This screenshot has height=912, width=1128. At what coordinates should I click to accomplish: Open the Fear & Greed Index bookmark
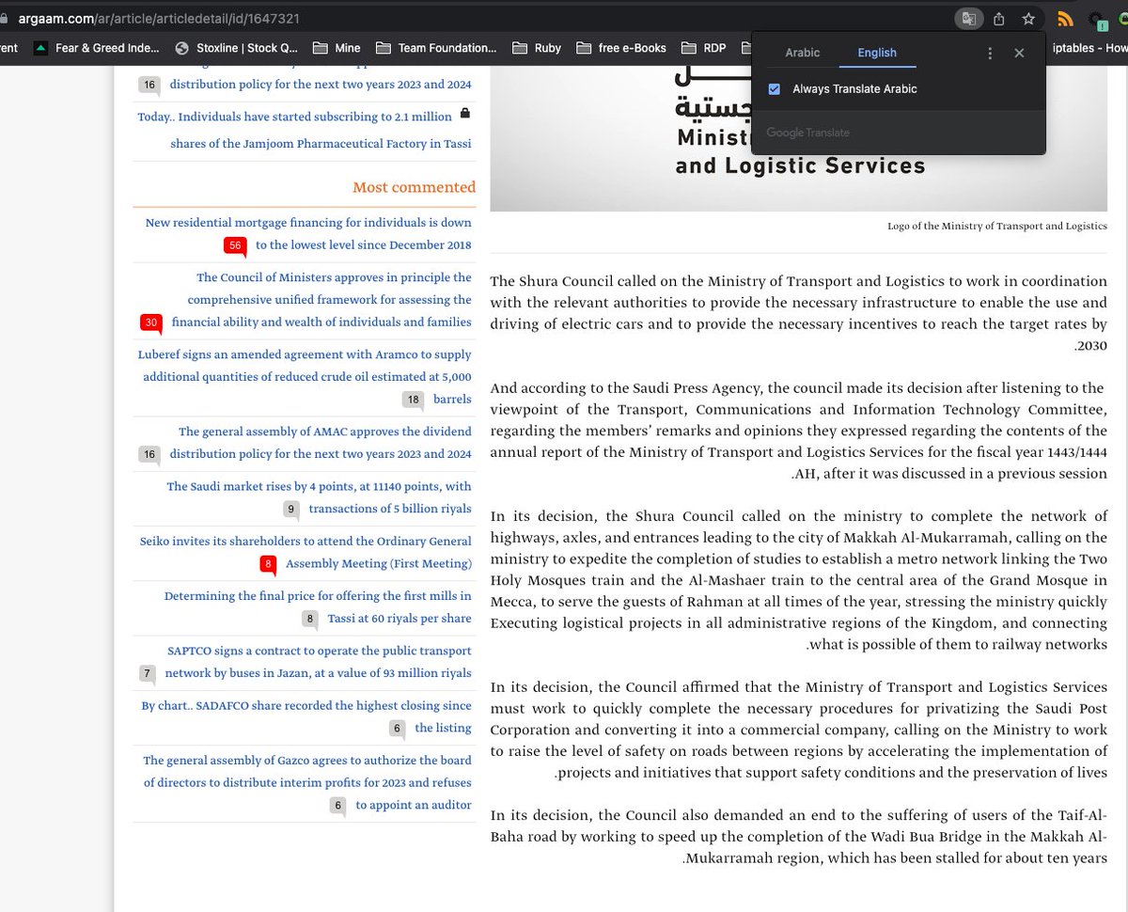pos(97,47)
